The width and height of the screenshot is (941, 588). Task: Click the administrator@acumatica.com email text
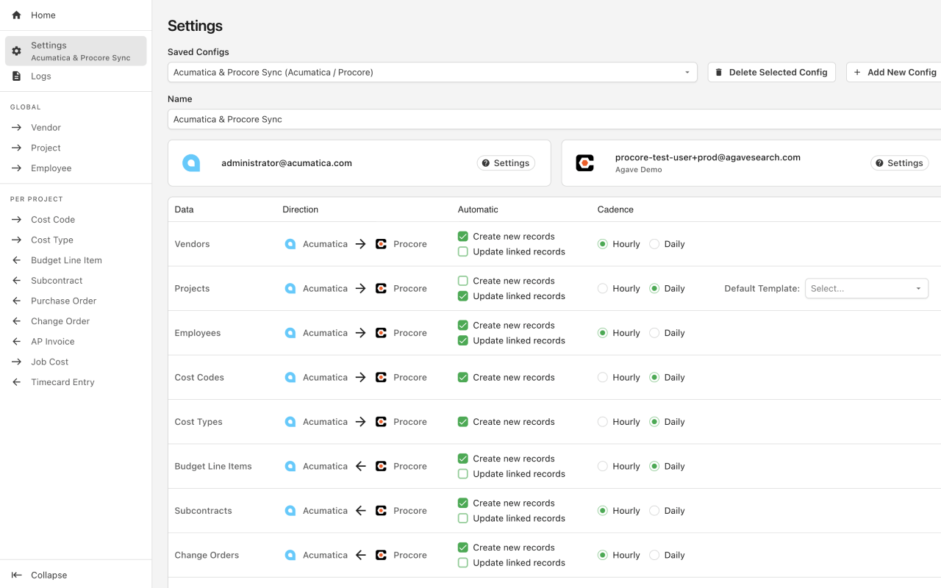pos(287,163)
